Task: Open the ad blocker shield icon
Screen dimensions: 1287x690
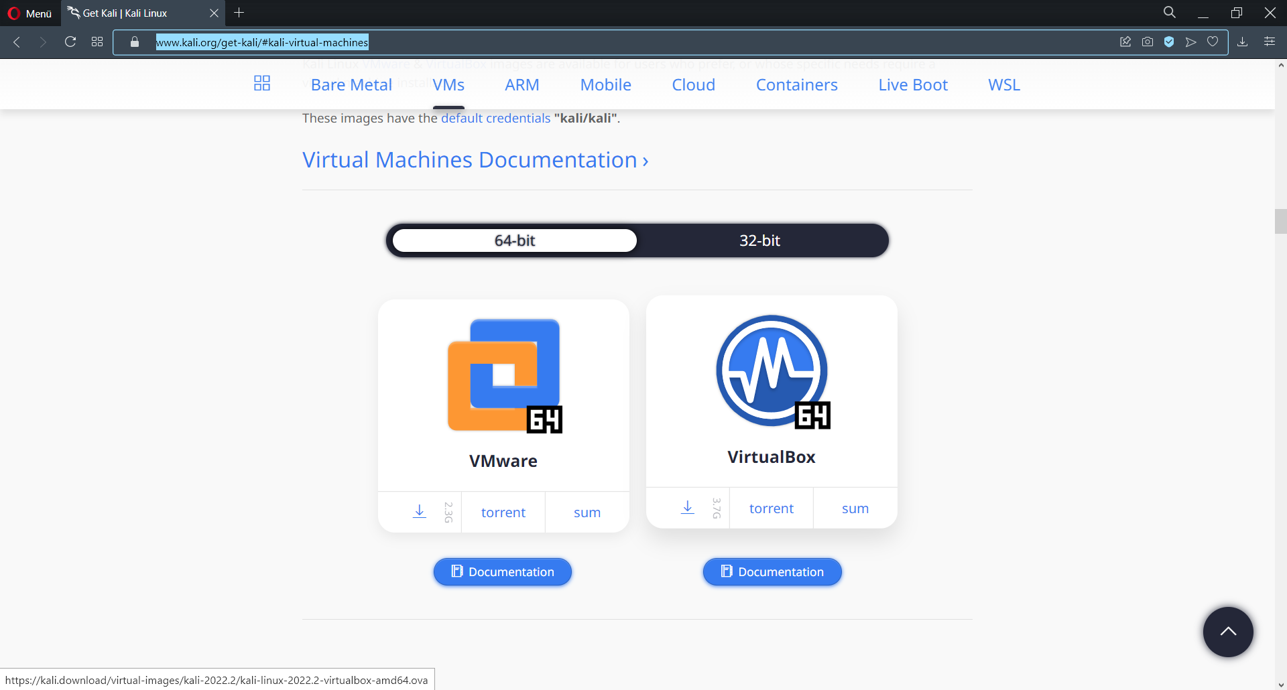Action: tap(1169, 42)
